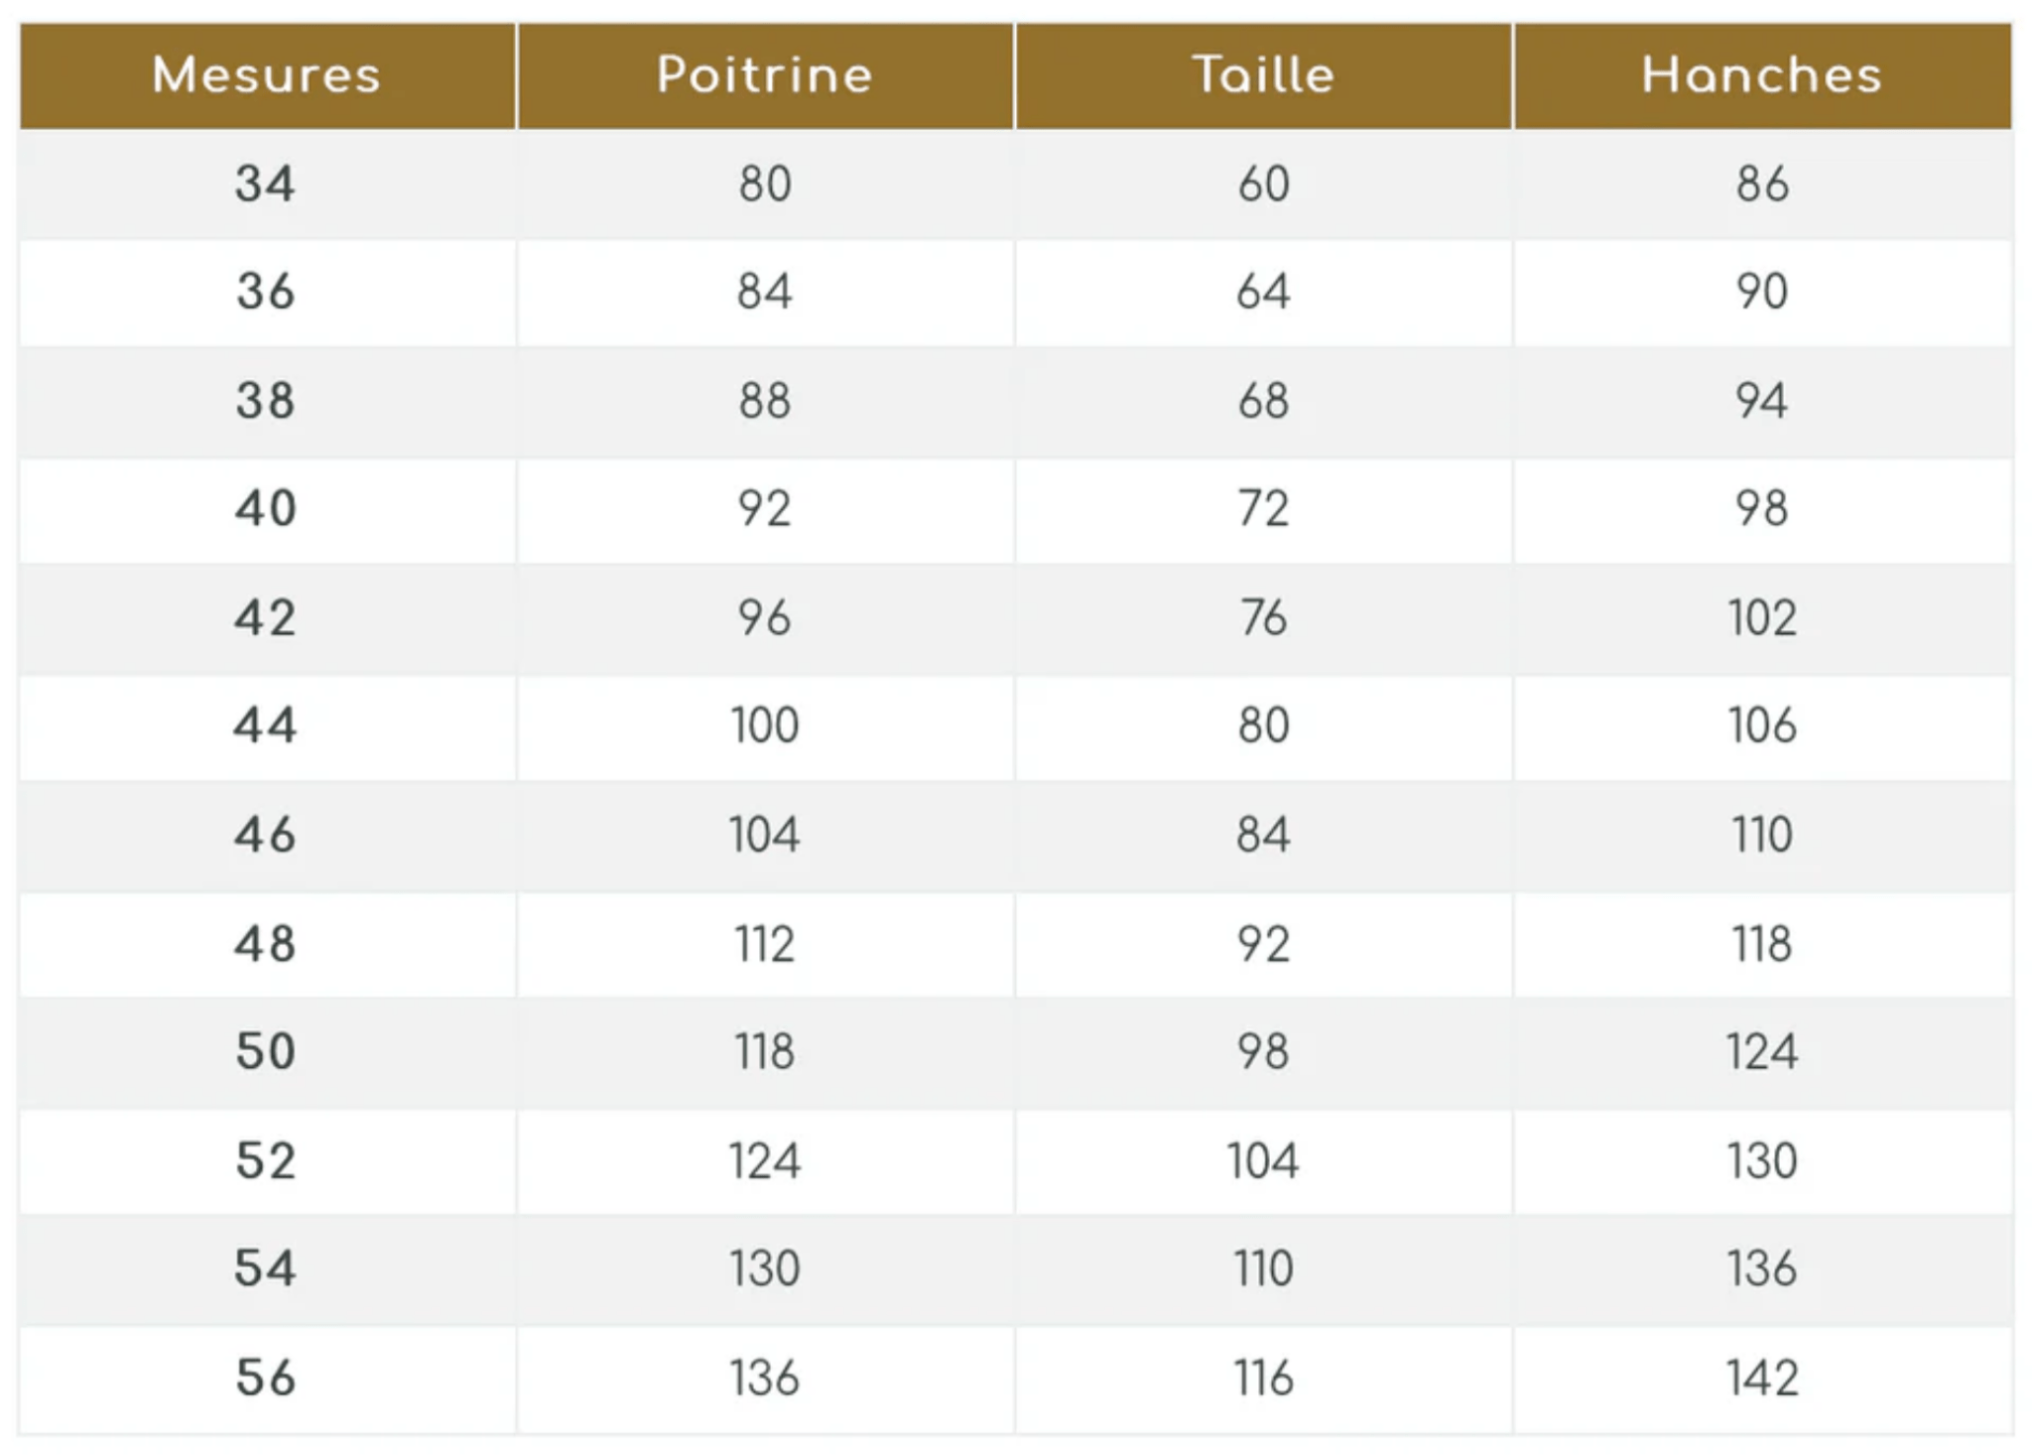Click Poitrine value 100 for size 44
Screen dimensions: 2032x1455
764,725
